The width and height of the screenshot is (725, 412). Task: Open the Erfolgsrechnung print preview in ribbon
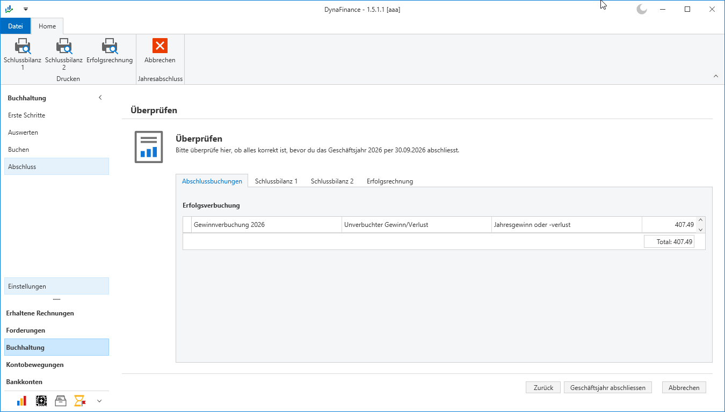[x=110, y=51]
